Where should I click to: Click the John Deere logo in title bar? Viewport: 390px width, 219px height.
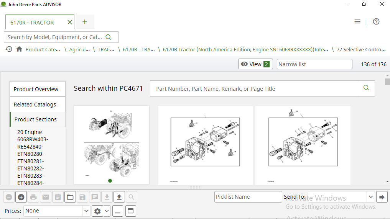[x=3, y=4]
